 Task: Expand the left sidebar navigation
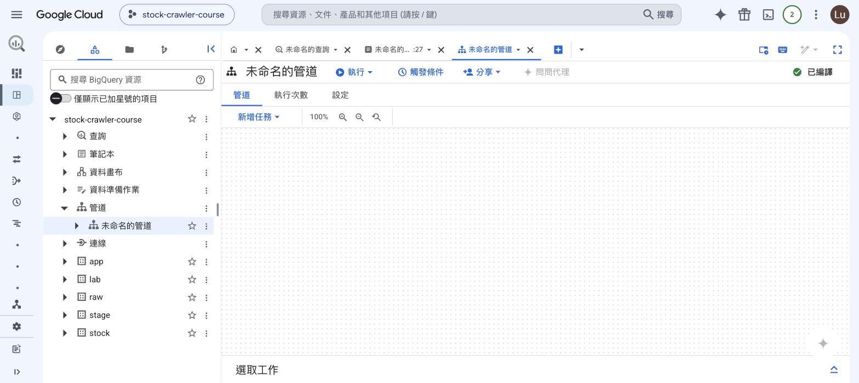click(16, 372)
